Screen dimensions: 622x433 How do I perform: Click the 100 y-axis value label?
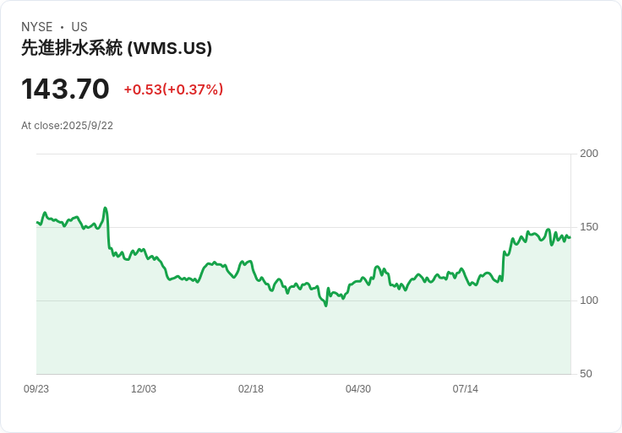589,300
